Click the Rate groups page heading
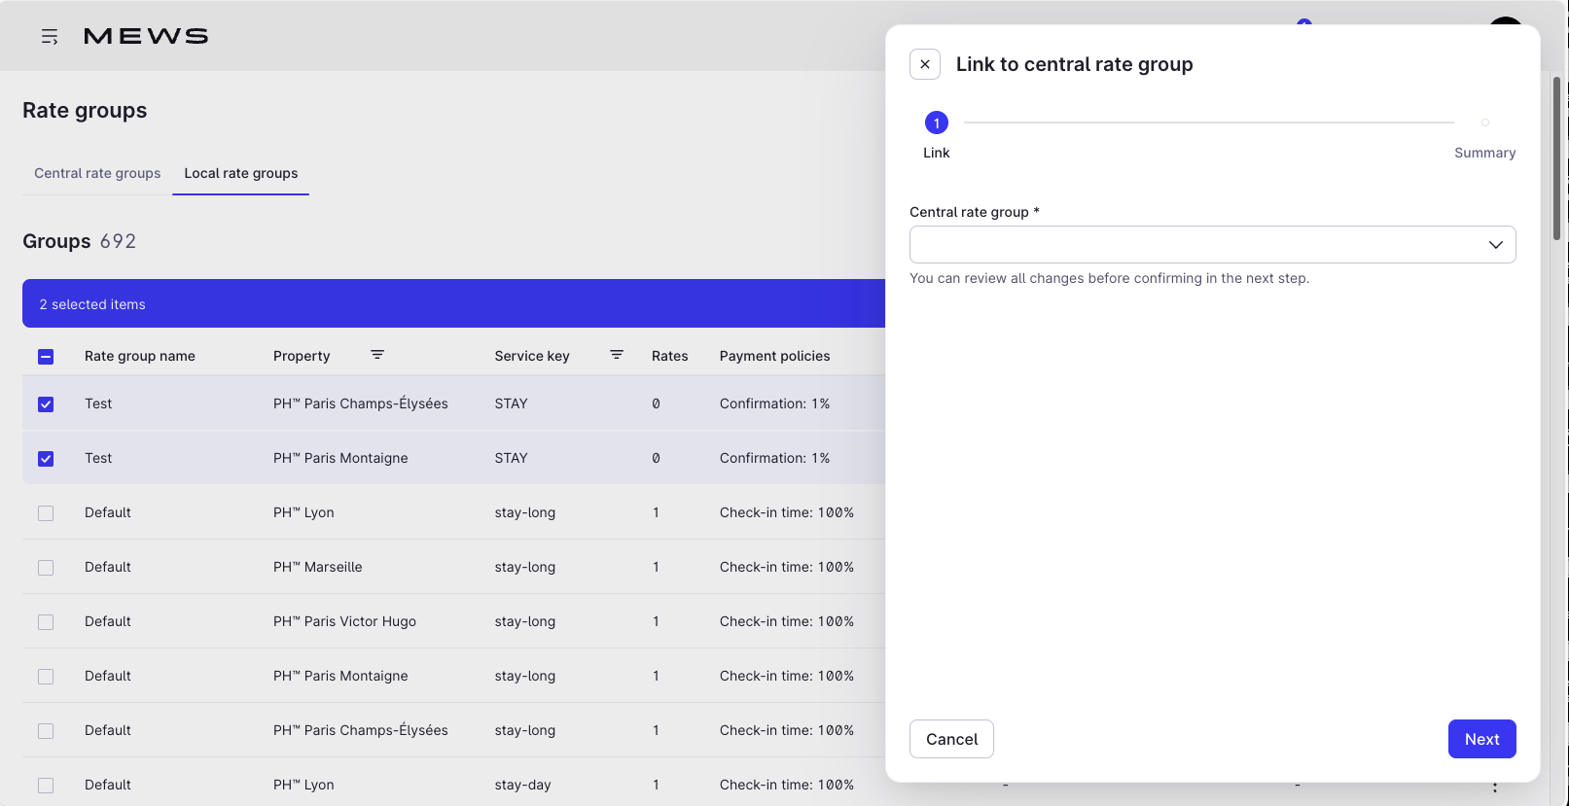The image size is (1569, 806). pyautogui.click(x=85, y=110)
